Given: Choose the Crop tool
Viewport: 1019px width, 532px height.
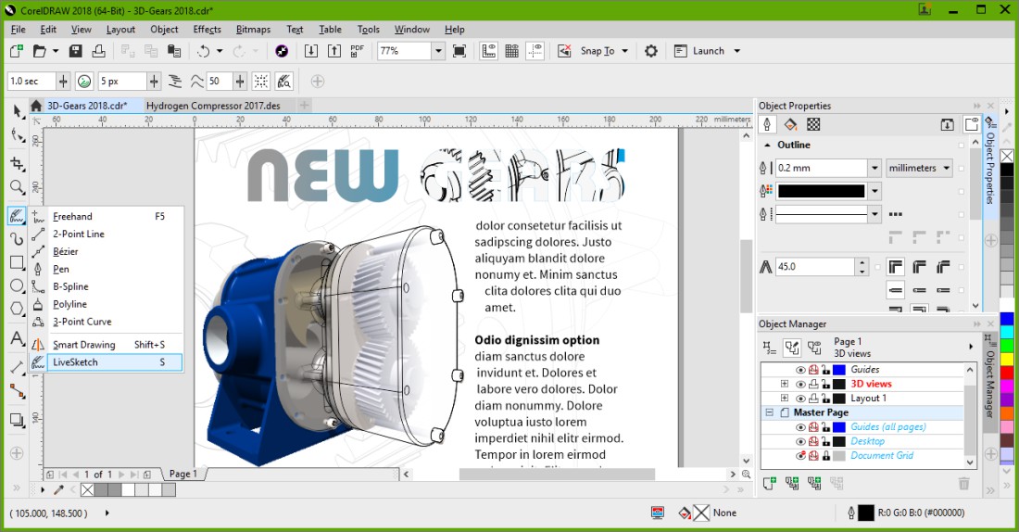Looking at the screenshot, I should tap(17, 163).
